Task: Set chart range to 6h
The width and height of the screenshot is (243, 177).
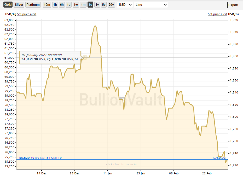Action: (62, 5)
